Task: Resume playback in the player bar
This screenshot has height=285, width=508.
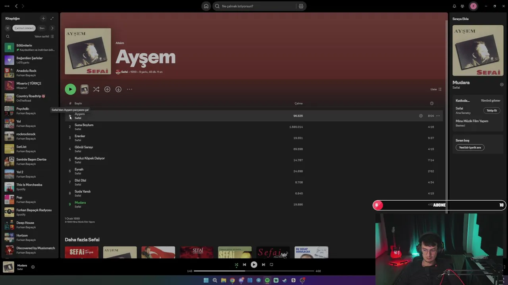Action: [254, 265]
